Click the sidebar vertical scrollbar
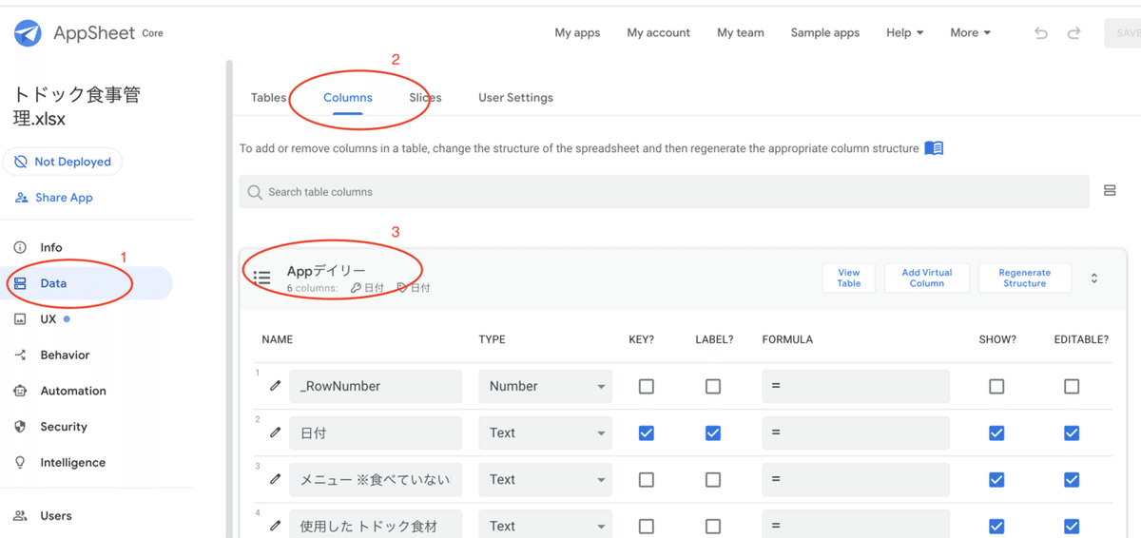Screen dimensions: 1141x538 (x=228, y=285)
